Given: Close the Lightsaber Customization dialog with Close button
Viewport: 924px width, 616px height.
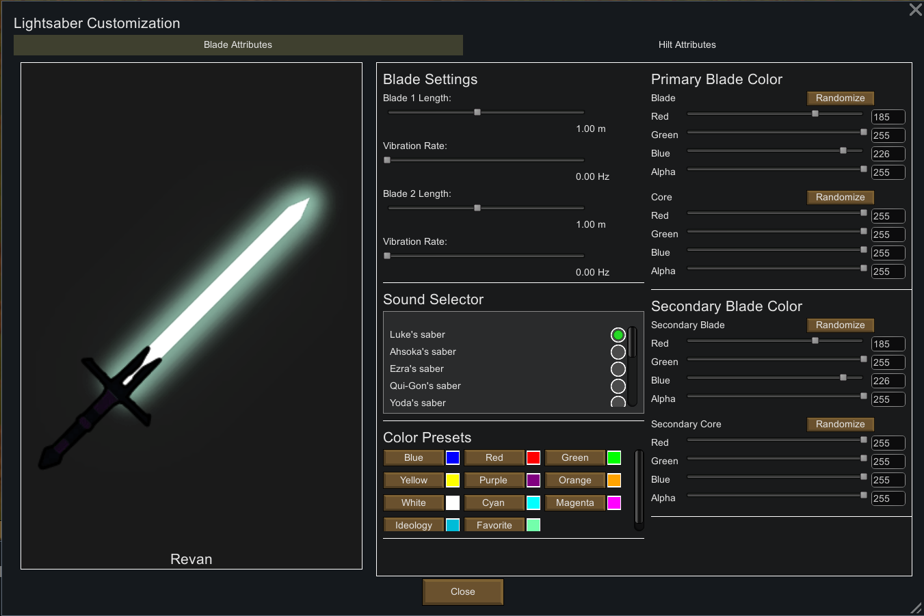Looking at the screenshot, I should (463, 592).
